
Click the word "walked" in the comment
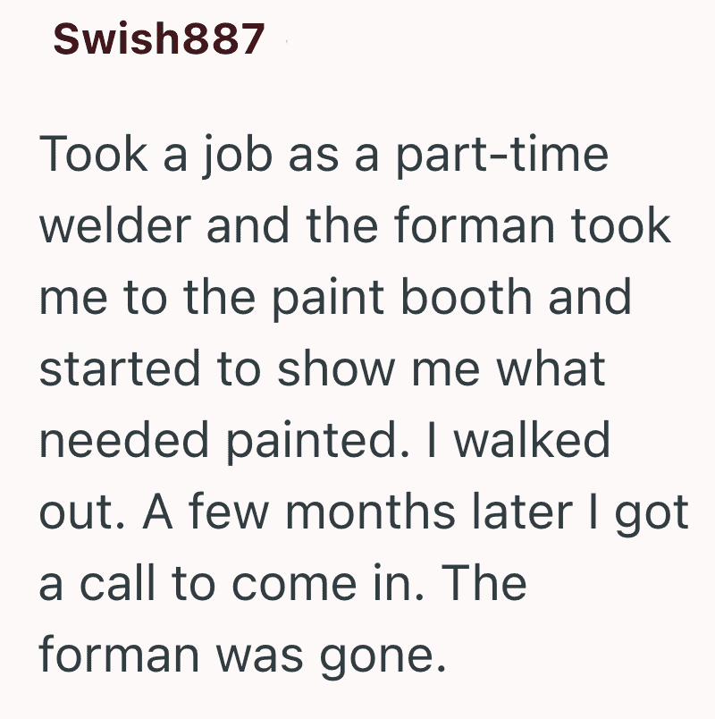click(532, 440)
